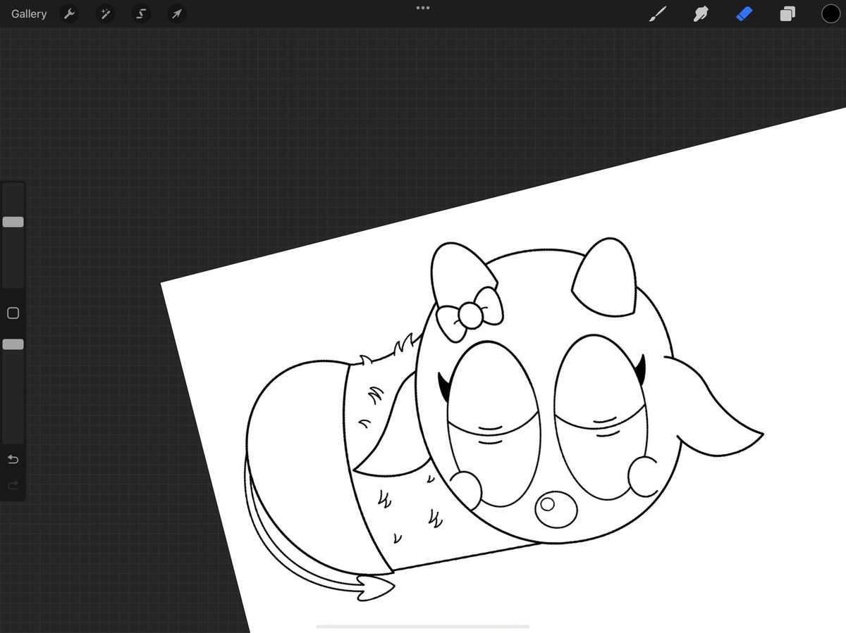Redo the last undone stroke
The width and height of the screenshot is (846, 633).
click(13, 485)
